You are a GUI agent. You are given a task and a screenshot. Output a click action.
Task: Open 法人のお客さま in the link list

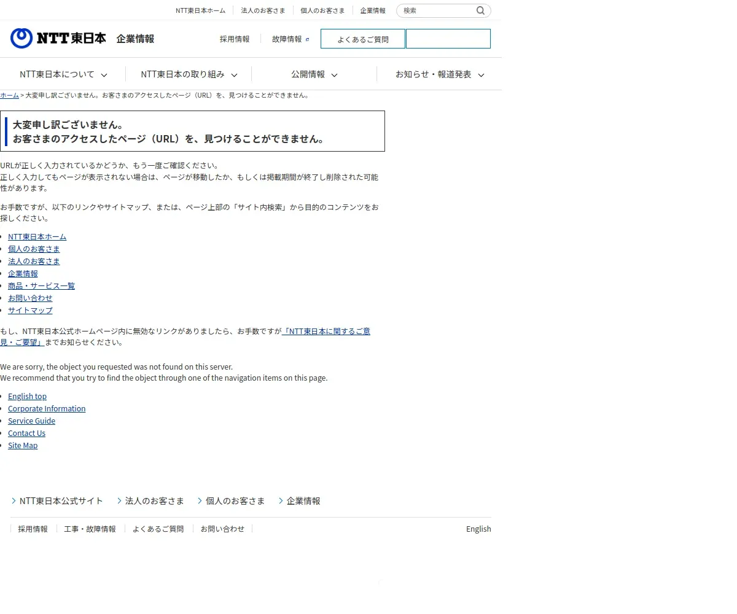click(34, 261)
